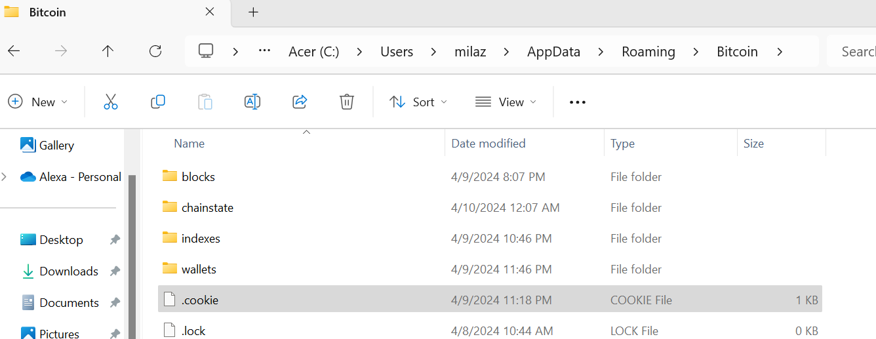Select the chainstate folder name

pos(207,207)
